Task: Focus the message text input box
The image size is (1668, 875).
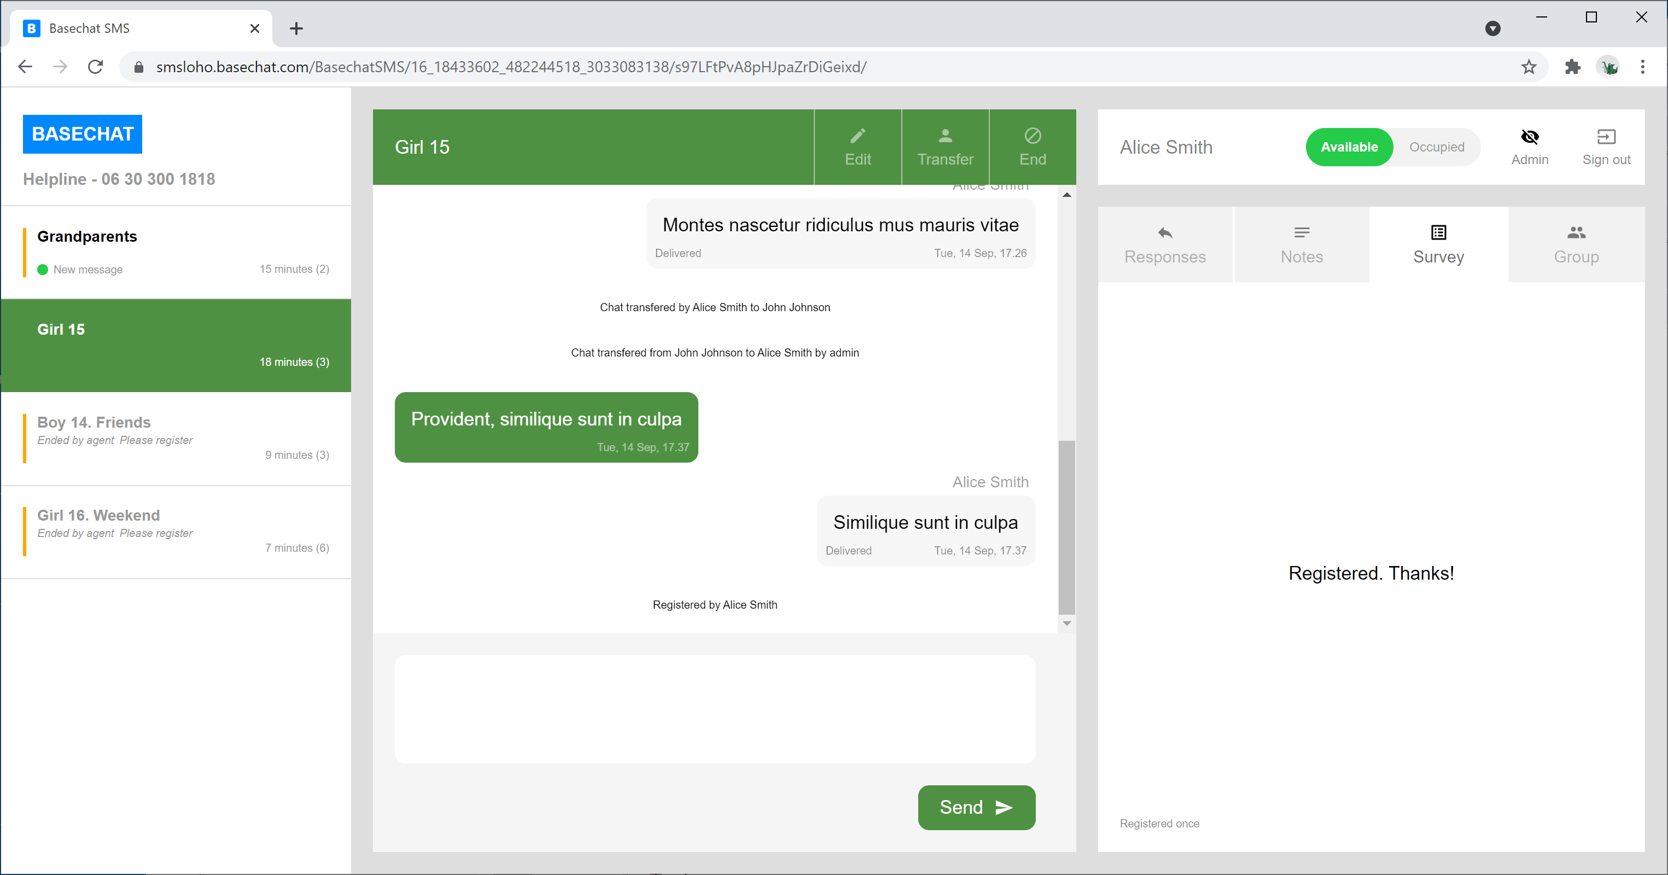Action: pos(714,709)
